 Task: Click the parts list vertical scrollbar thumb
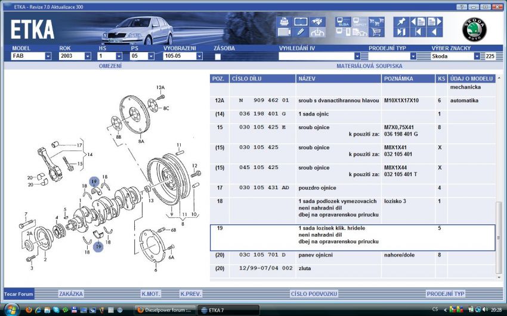499,237
